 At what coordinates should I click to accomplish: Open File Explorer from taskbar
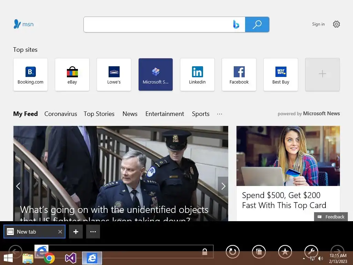[28, 258]
